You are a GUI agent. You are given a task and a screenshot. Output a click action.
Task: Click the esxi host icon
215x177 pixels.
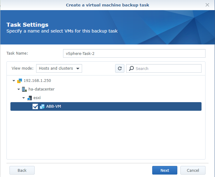(29, 98)
